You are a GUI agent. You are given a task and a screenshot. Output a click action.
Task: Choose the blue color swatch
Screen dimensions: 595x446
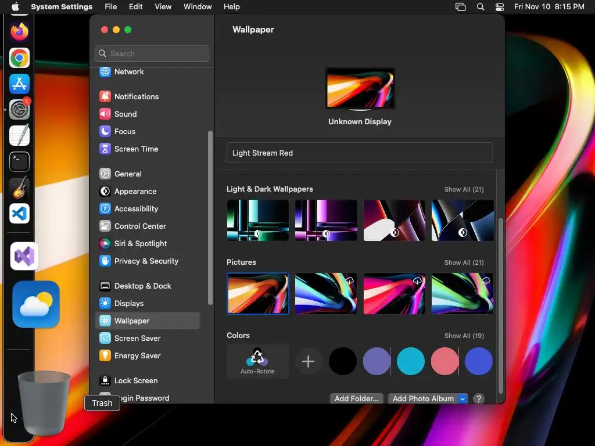479,361
